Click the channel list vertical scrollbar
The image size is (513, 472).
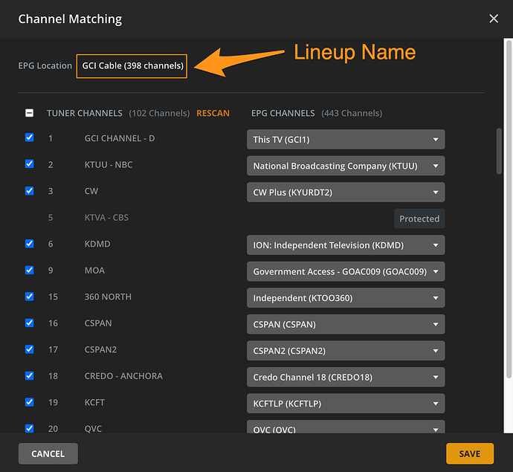[x=500, y=152]
